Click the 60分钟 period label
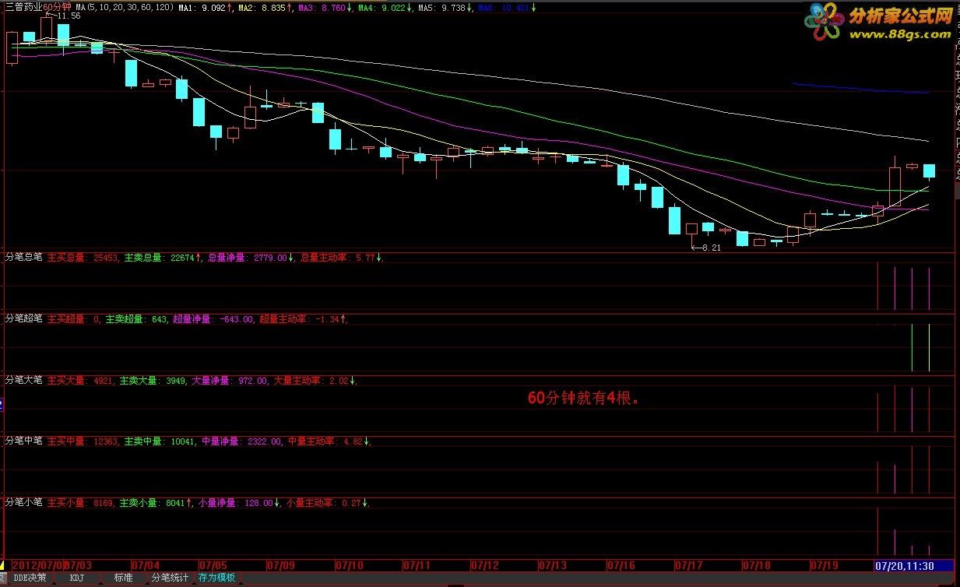 [x=57, y=7]
